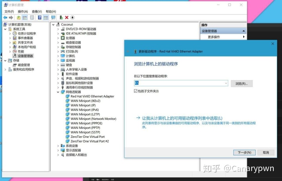The width and height of the screenshot is (282, 181).
Task: Open the Action (操作) menu
Action: [x=23, y=11]
